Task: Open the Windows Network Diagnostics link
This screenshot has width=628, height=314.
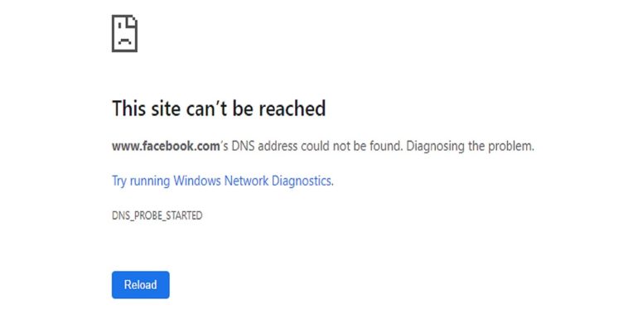Action: 223,181
